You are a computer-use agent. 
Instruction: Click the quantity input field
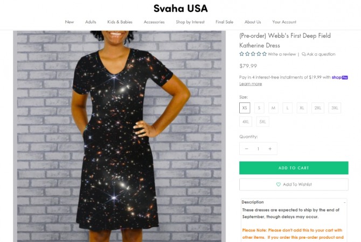point(258,149)
